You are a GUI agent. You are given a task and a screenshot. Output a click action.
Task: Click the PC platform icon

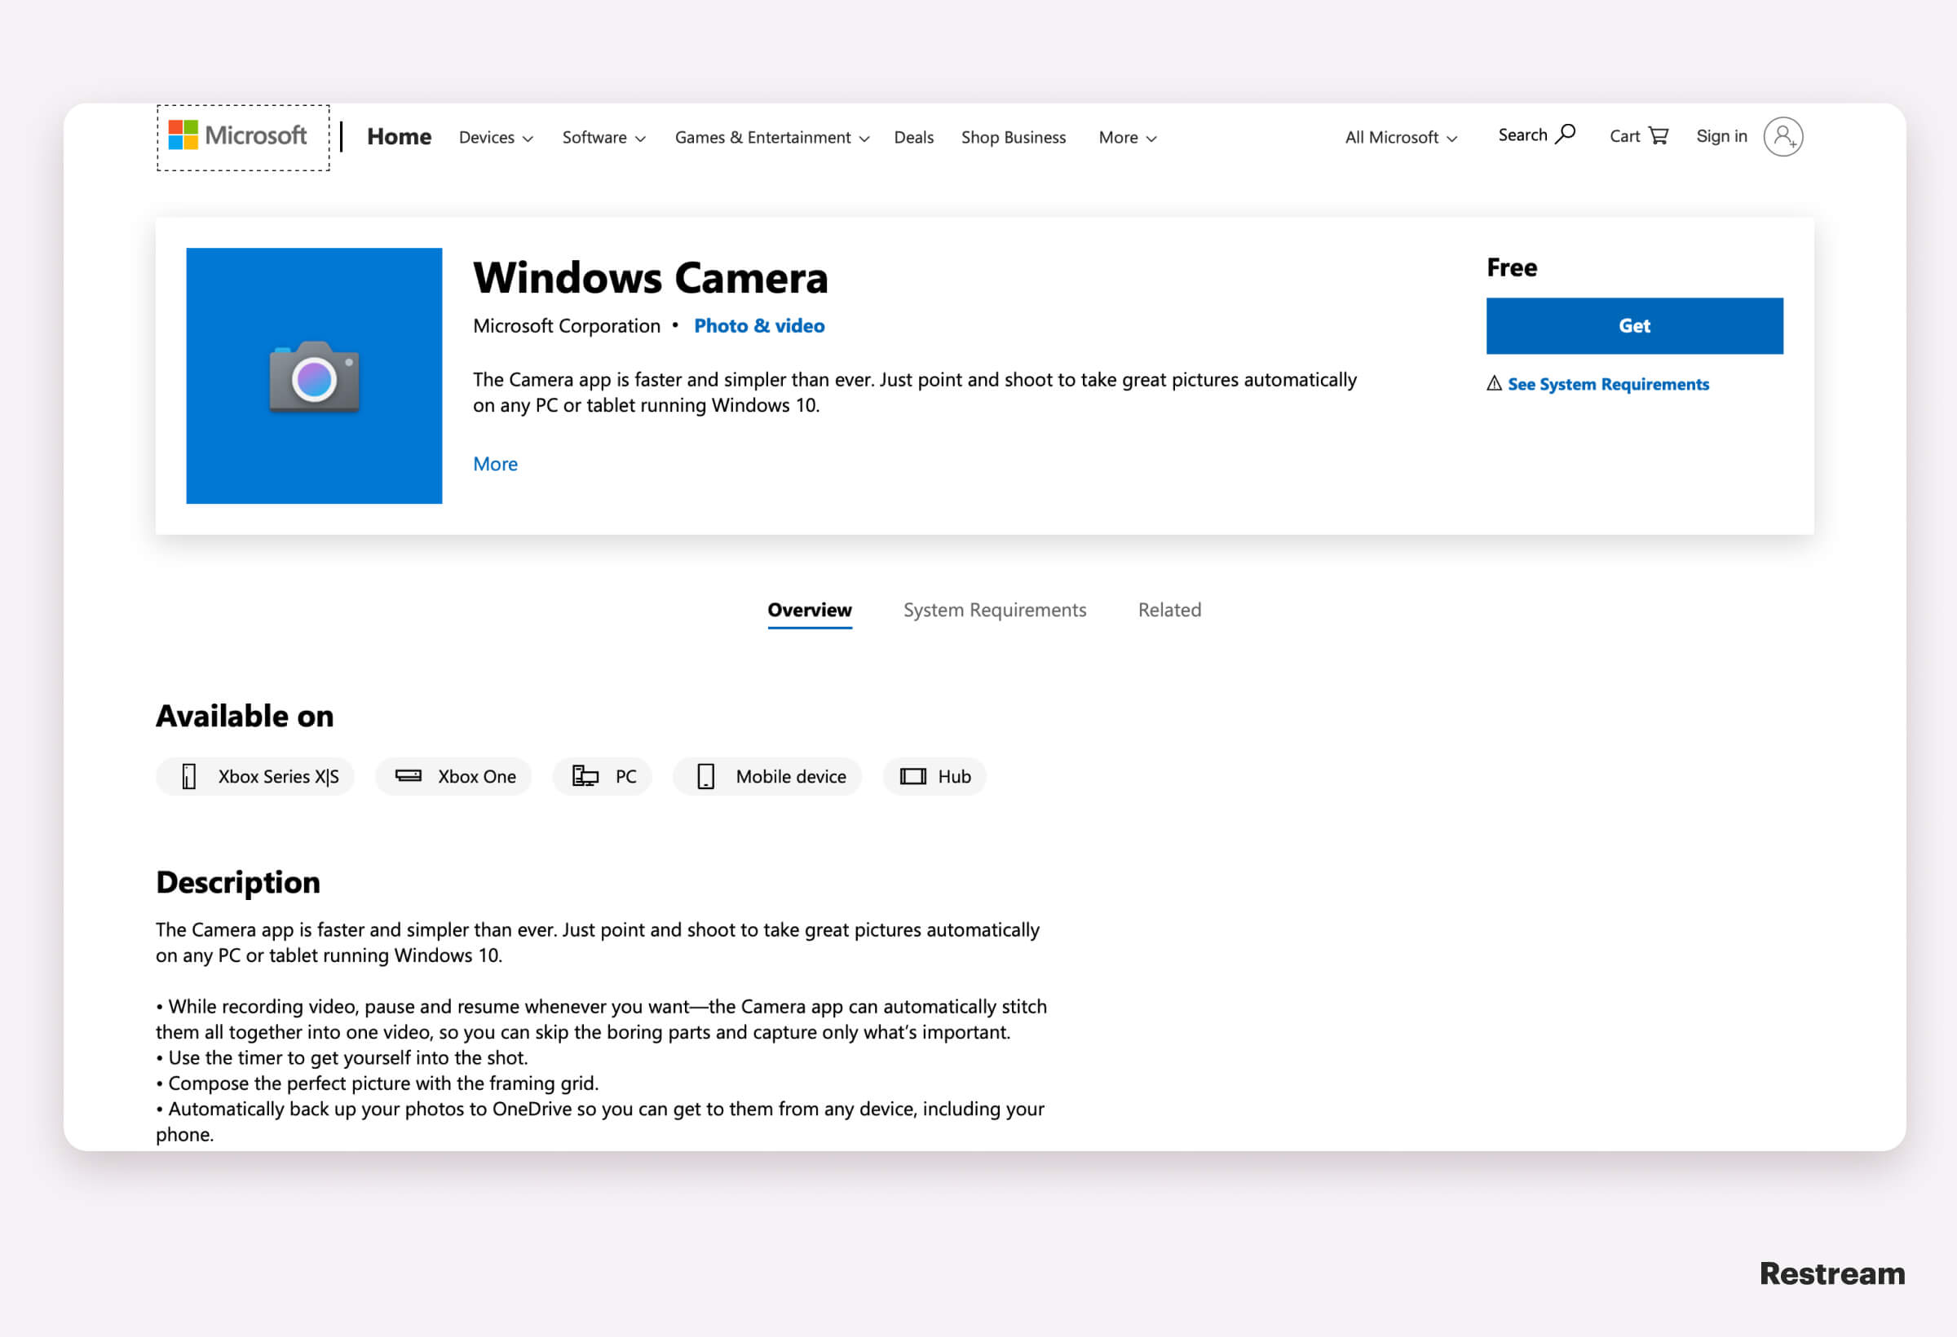point(585,774)
